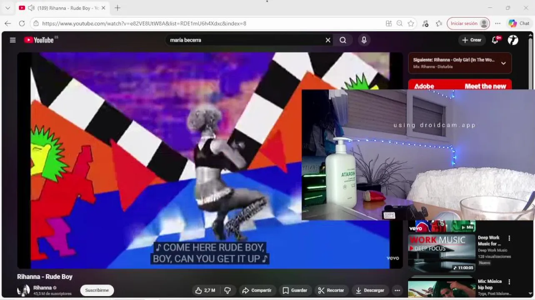Viewport: 535px width, 300px height.
Task: Share the video with Compartir
Action: pyautogui.click(x=257, y=290)
